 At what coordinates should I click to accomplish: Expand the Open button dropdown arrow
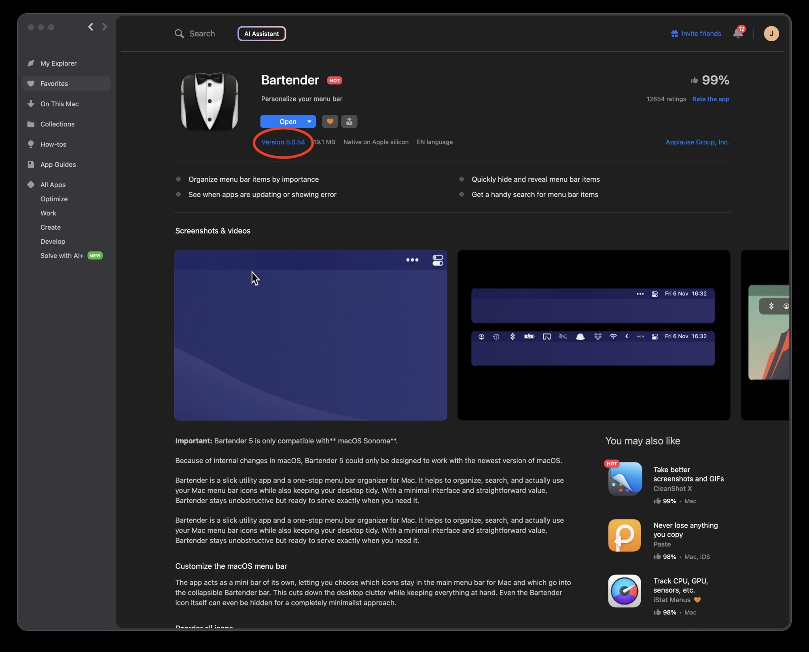(309, 121)
